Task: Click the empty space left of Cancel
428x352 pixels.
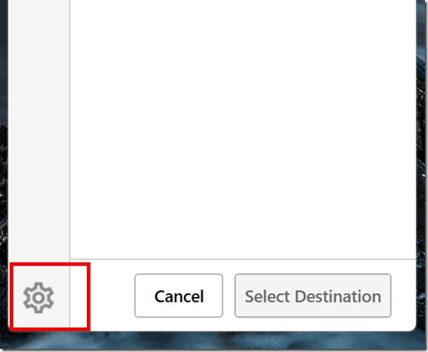Action: point(112,295)
